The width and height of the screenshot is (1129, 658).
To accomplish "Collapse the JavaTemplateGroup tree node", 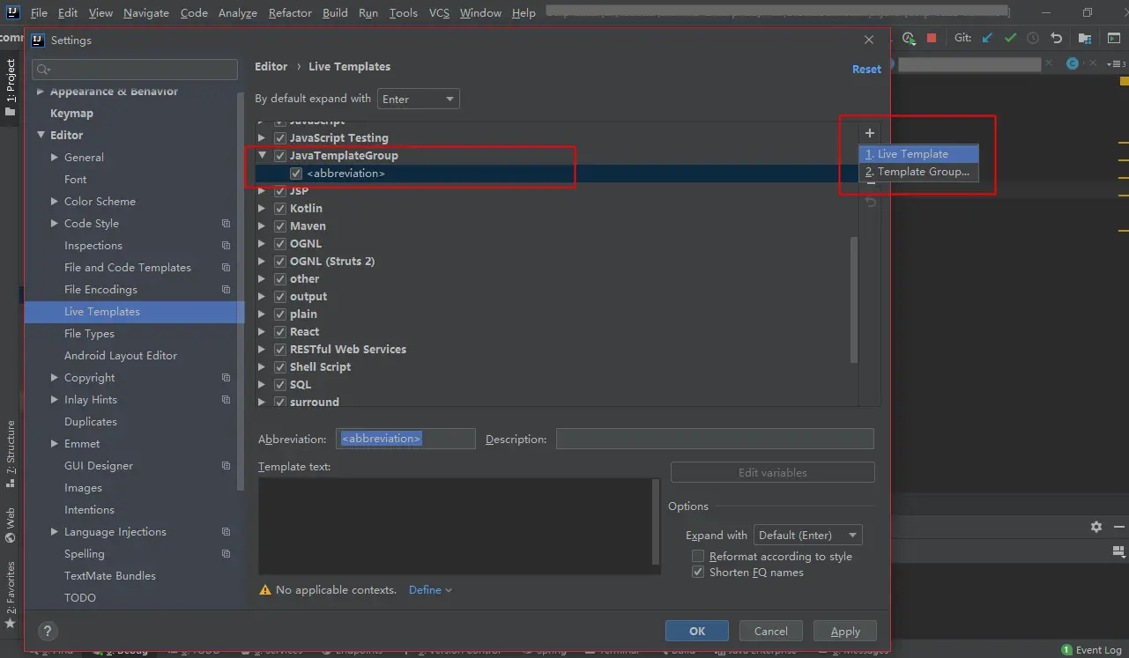I will pyautogui.click(x=262, y=155).
